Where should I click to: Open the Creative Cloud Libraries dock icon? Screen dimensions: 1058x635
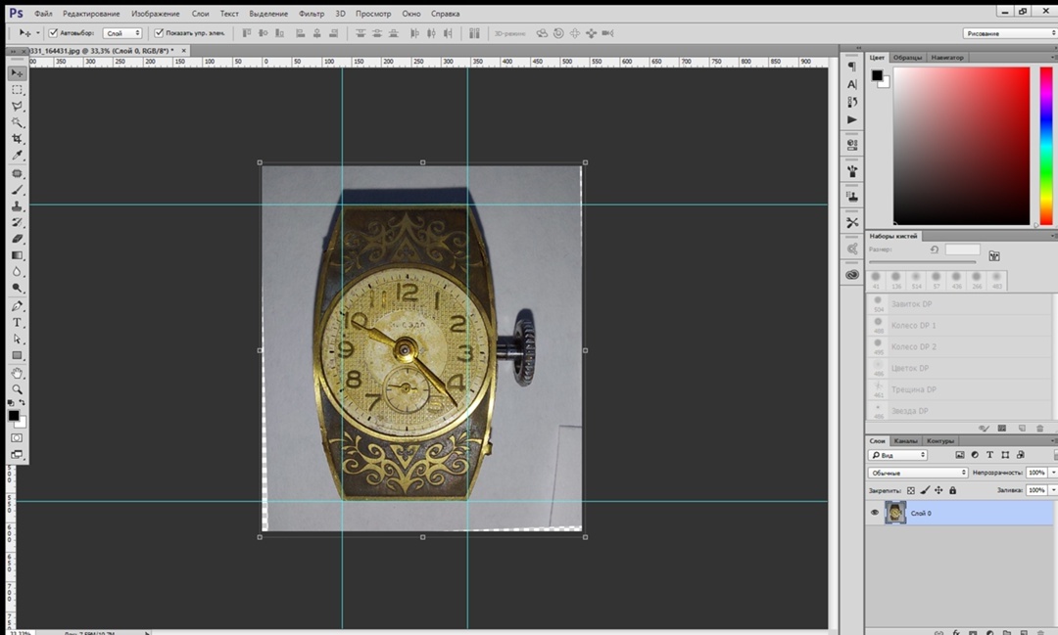(x=852, y=275)
